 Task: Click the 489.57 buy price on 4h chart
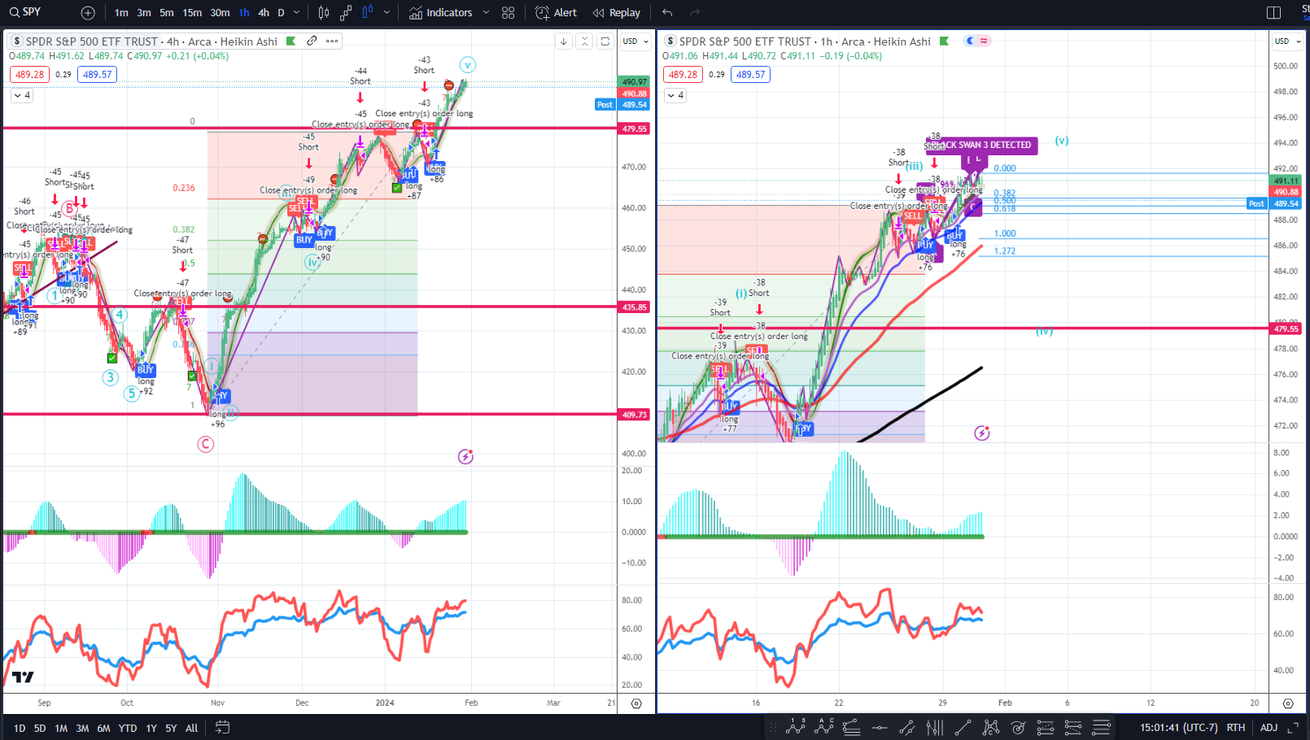[98, 75]
